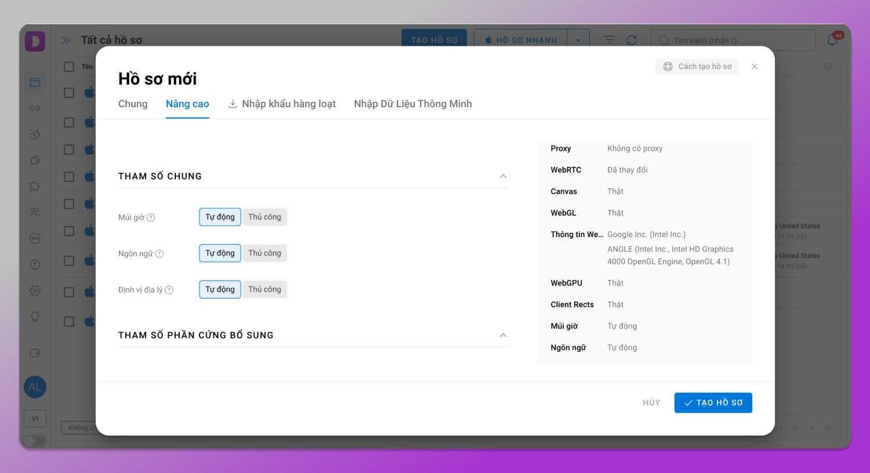
Task: Open the filter icon in top toolbar
Action: click(609, 40)
